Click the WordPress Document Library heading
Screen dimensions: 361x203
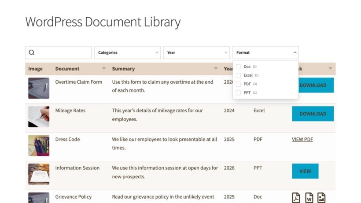pyautogui.click(x=103, y=22)
